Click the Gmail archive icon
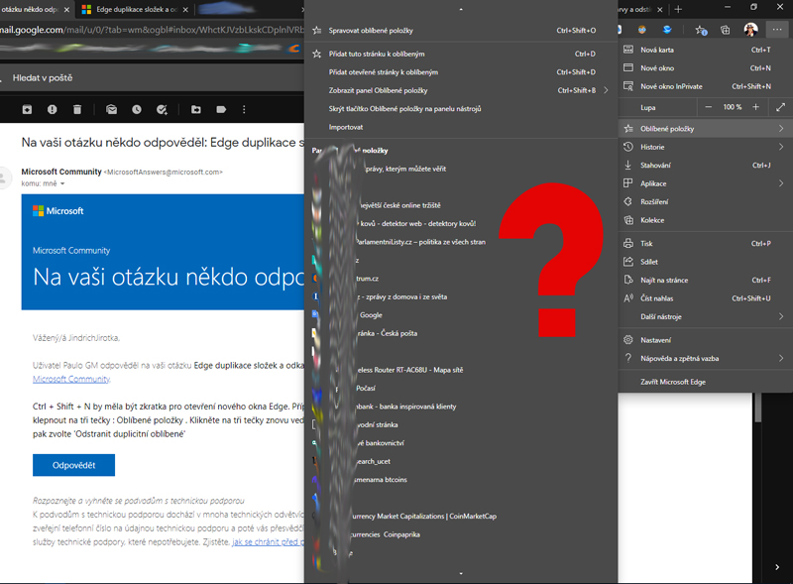The height and width of the screenshot is (584, 793). [x=27, y=109]
